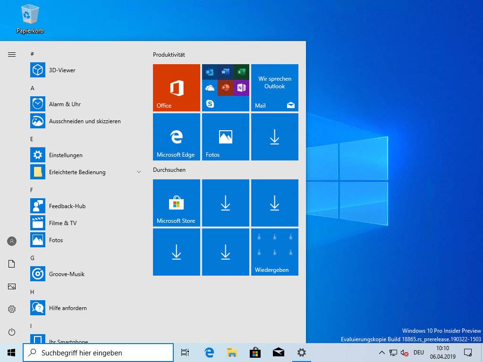Open the 3D-Viewer app
Image resolution: width=483 pixels, height=362 pixels.
[x=85, y=70]
